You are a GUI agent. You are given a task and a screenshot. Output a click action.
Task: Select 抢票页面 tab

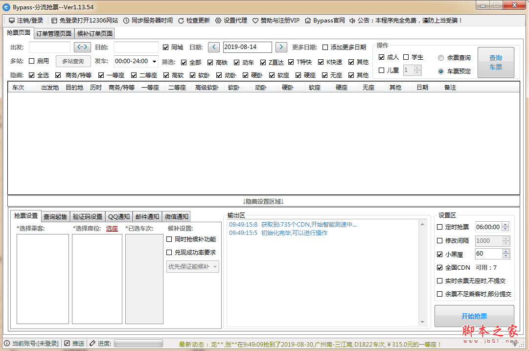tap(19, 33)
